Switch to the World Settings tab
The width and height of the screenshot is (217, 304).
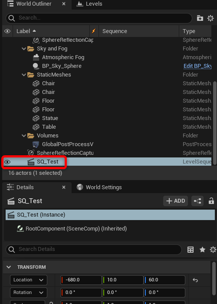[x=99, y=187]
